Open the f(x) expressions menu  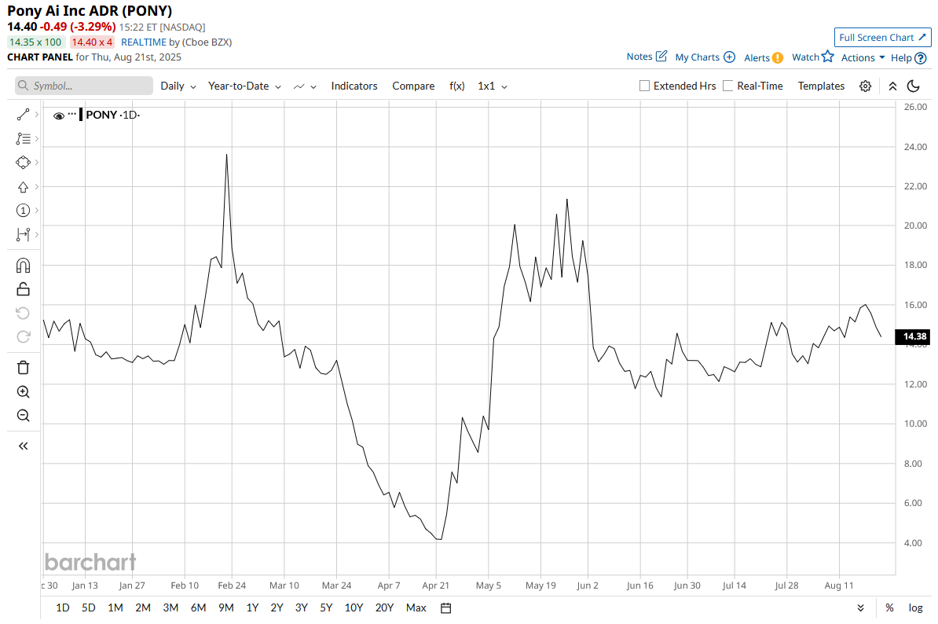(x=457, y=86)
